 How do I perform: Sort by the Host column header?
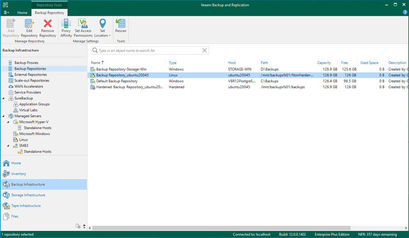click(232, 63)
